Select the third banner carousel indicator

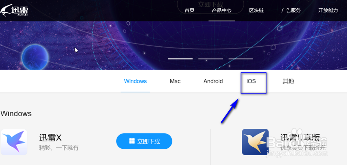[x=241, y=59]
